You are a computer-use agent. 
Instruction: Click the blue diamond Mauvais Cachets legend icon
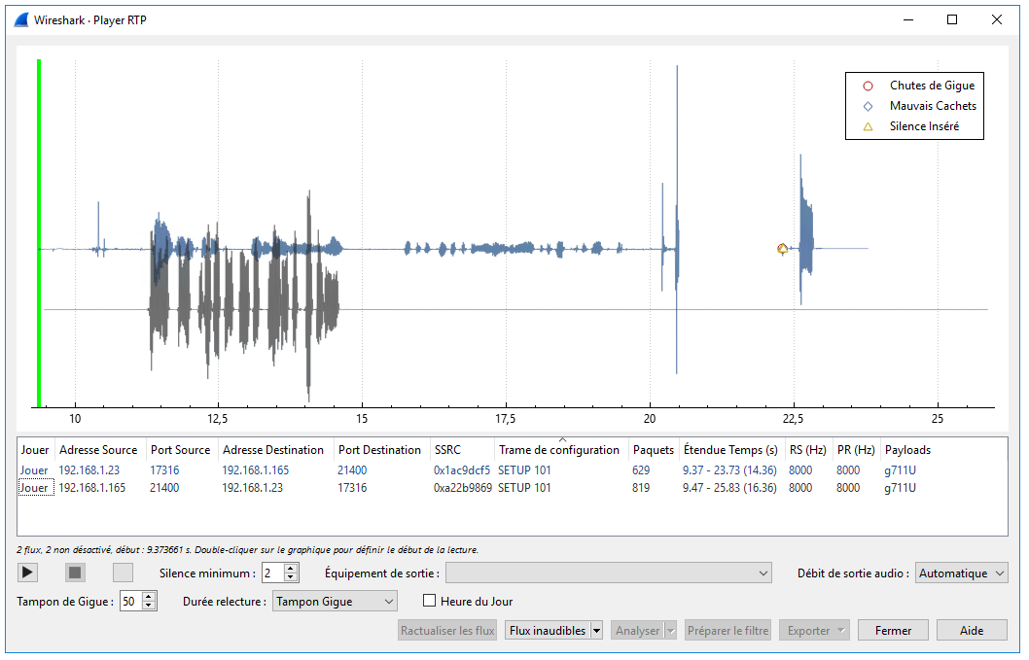869,106
